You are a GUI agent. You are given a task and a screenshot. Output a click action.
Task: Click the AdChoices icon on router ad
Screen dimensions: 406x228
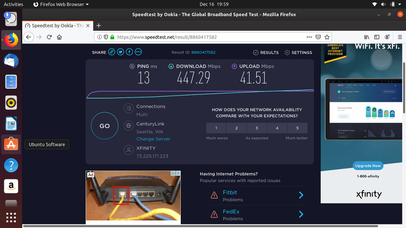tap(173, 173)
